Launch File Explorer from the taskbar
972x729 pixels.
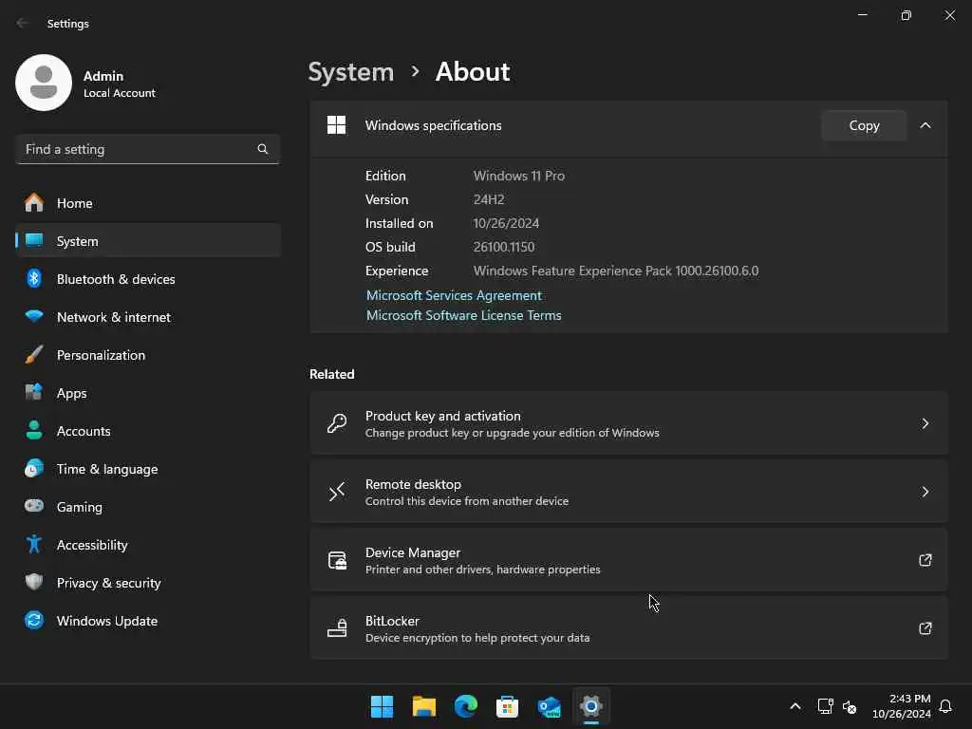click(x=424, y=706)
